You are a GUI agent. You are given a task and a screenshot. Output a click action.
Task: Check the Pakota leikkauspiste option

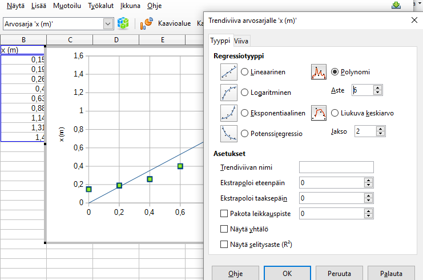224,213
